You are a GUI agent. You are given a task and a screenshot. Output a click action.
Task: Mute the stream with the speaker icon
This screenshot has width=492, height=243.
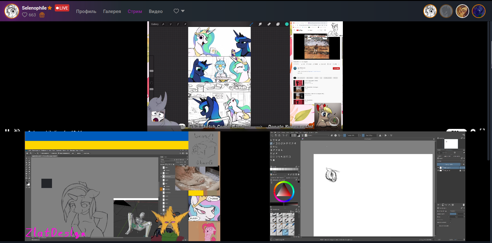pos(17,130)
